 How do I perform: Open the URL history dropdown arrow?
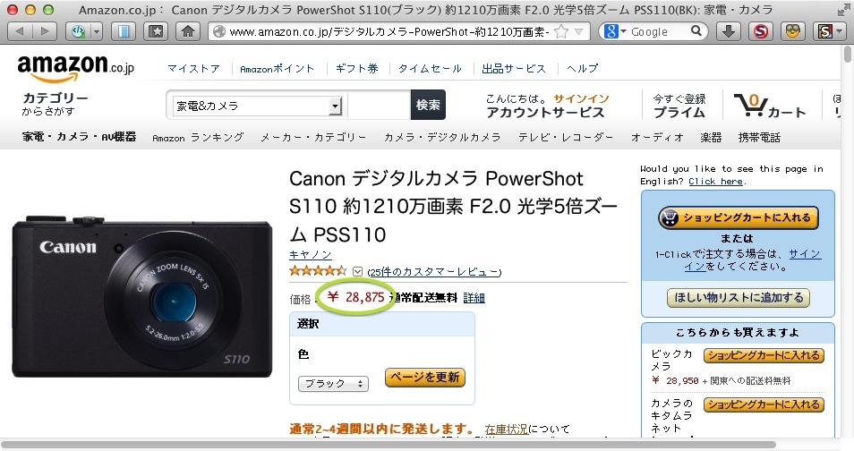(579, 31)
